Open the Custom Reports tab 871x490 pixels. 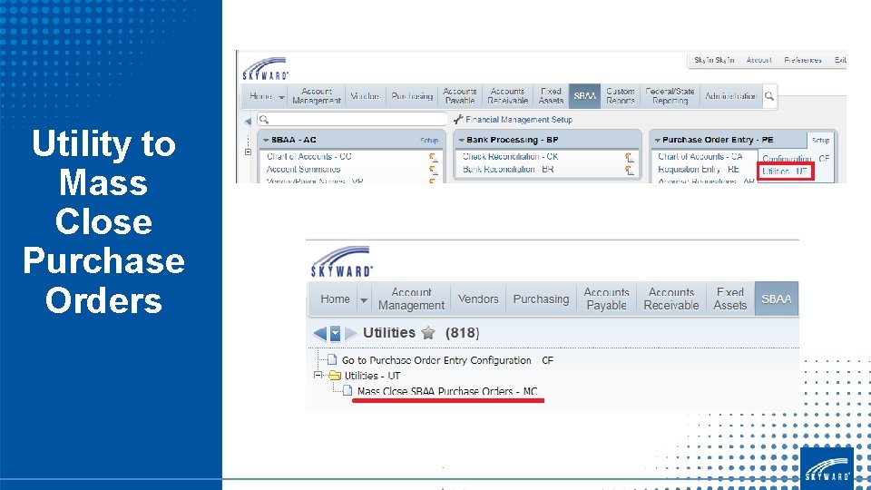[x=621, y=96]
